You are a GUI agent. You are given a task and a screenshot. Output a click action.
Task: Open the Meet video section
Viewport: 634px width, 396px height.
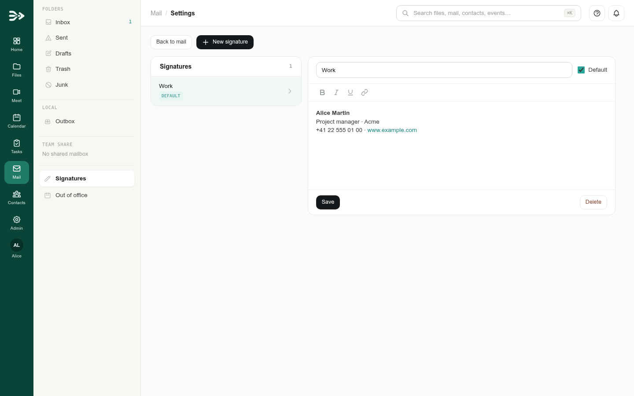pyautogui.click(x=17, y=96)
